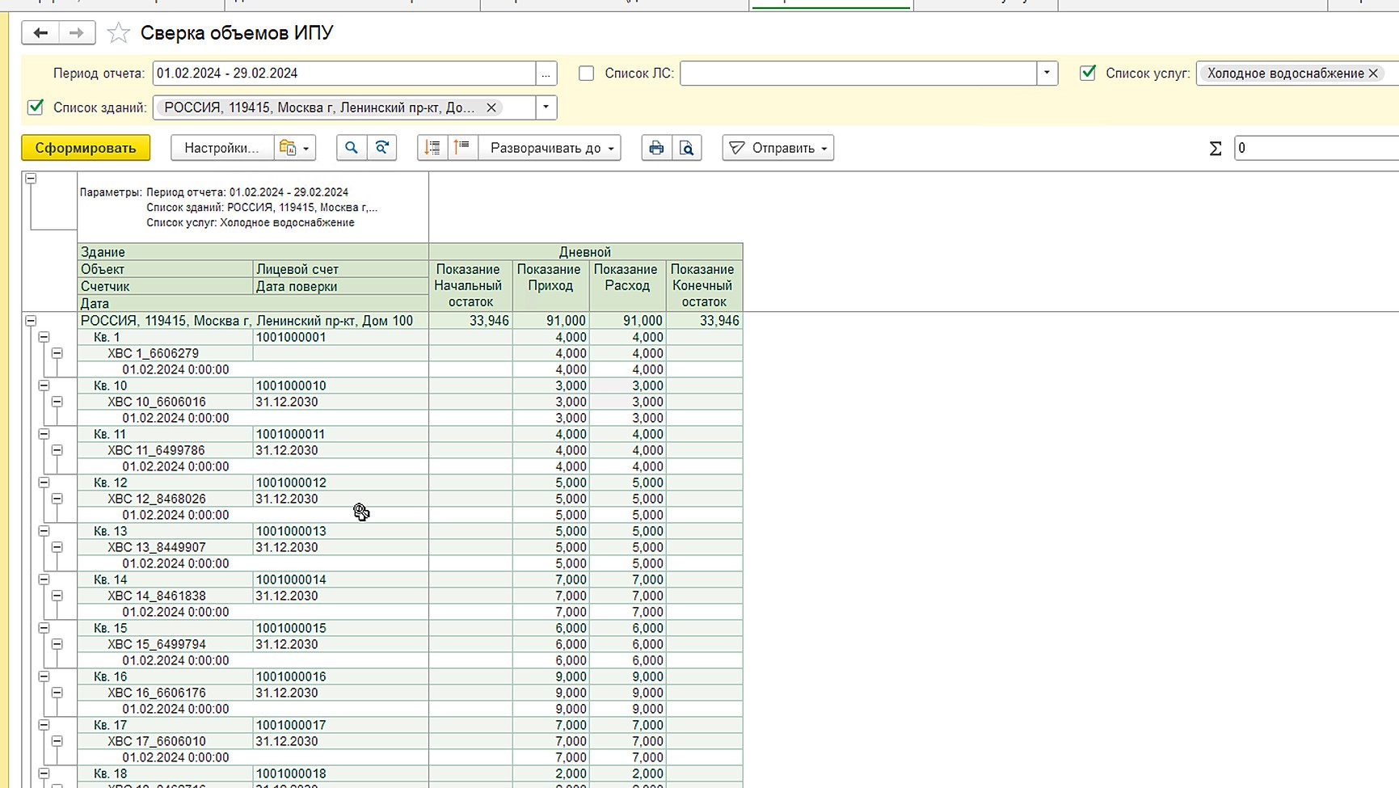Open the Отправить dropdown menu

coord(777,148)
